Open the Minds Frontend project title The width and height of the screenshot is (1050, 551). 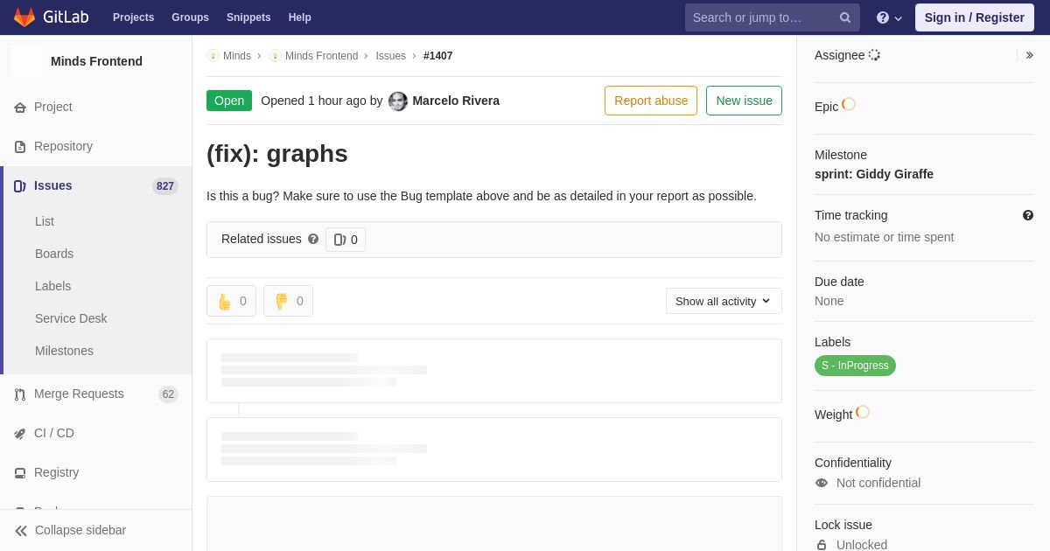(96, 61)
